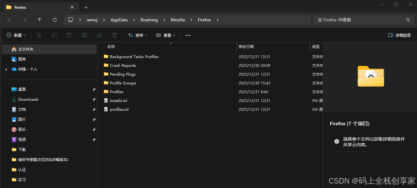Expand chevron after wmuj in address bar
417x188 pixels.
click(x=104, y=20)
